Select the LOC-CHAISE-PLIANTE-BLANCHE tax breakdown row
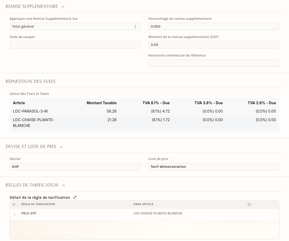Screen dimensions: 289x241 [144, 122]
